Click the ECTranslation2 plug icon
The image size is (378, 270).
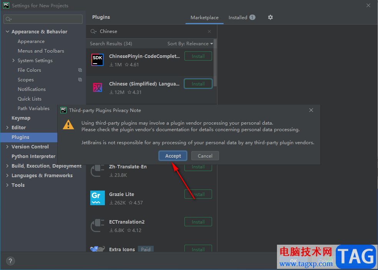pyautogui.click(x=98, y=226)
